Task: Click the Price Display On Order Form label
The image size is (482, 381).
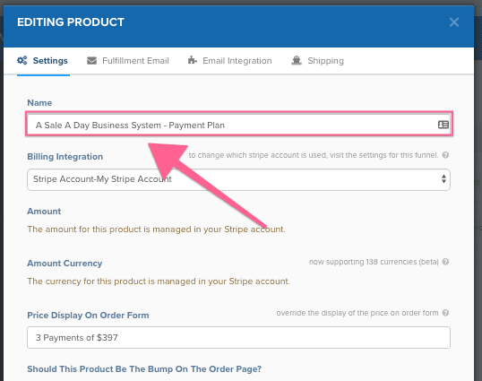Action: coord(88,316)
